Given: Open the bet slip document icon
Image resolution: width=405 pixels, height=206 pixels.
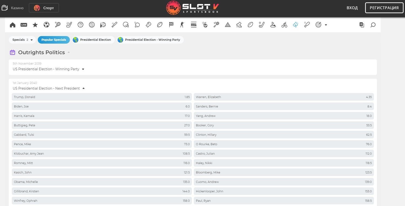Looking at the screenshot, I should pyautogui.click(x=362, y=25).
